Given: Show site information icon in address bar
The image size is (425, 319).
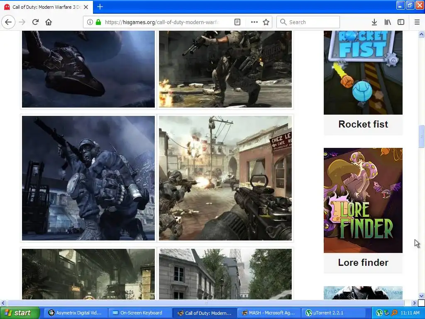Looking at the screenshot, I should [90, 22].
